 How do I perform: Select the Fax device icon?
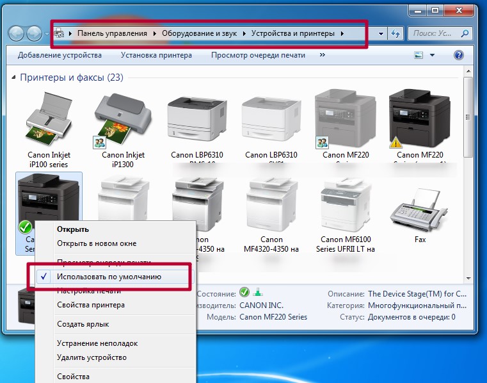click(420, 211)
